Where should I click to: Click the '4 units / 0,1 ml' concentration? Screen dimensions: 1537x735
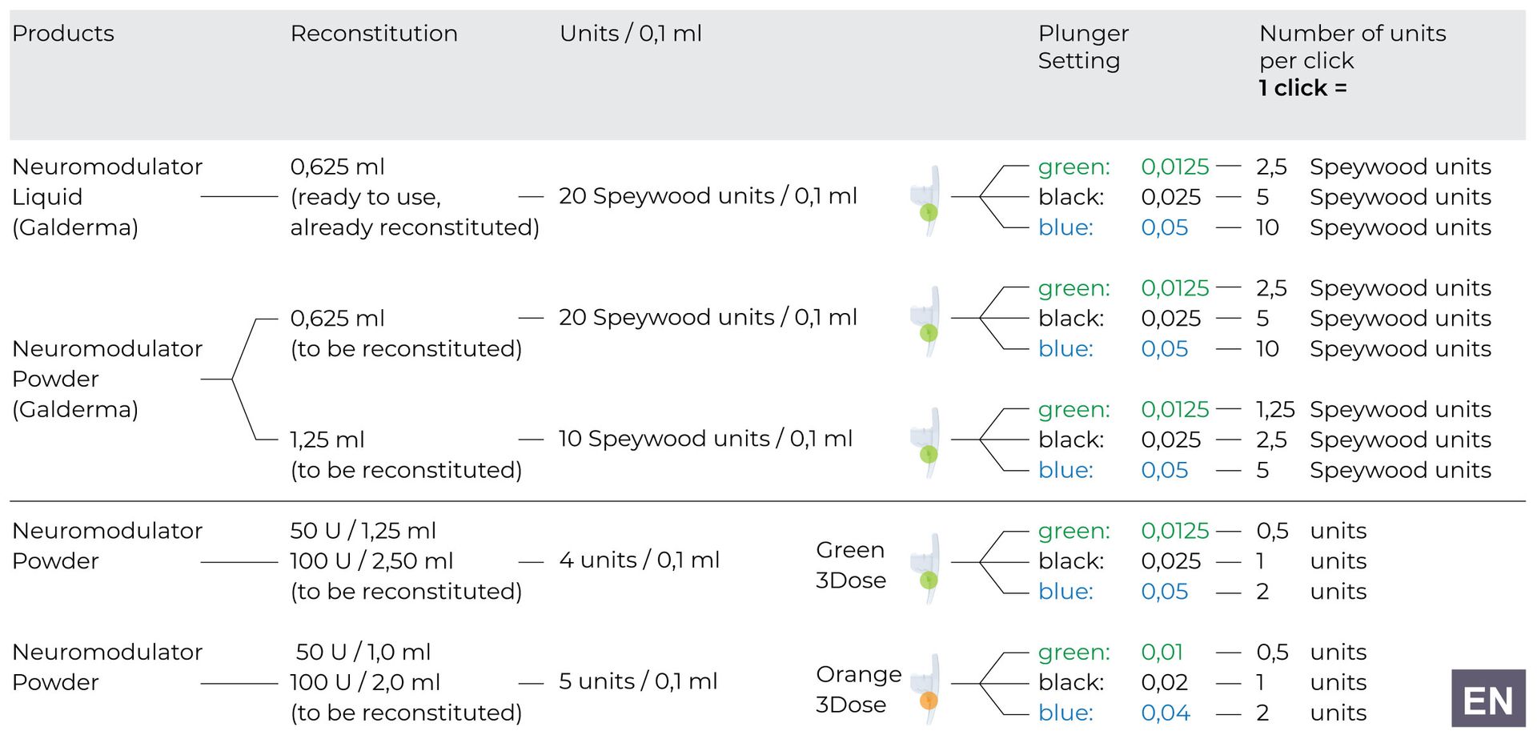[639, 560]
